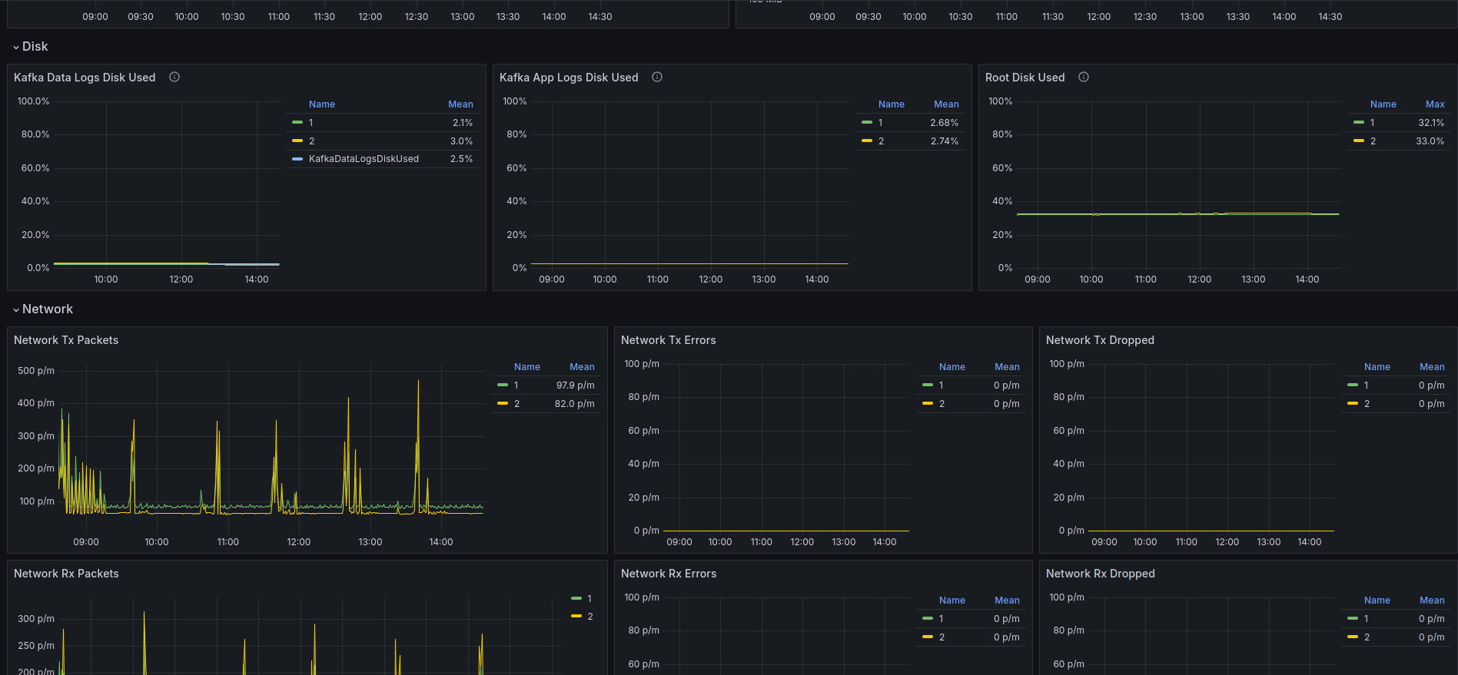The width and height of the screenshot is (1458, 675).
Task: Click yellow color swatch in Kafka App Logs legend
Action: 867,141
